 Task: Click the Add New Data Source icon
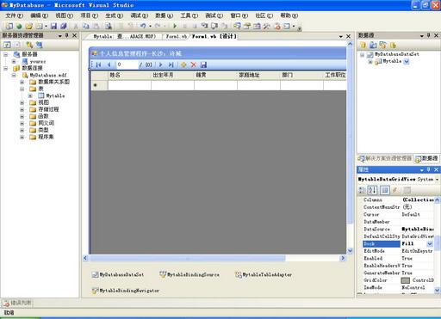pos(363,45)
